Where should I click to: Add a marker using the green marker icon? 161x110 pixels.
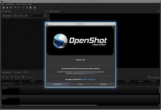tap(12, 77)
